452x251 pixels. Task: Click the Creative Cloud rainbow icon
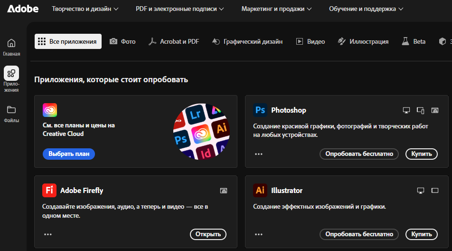click(49, 110)
